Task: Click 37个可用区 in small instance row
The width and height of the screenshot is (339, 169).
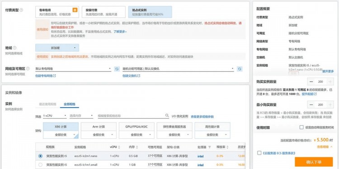Action: tap(155, 164)
